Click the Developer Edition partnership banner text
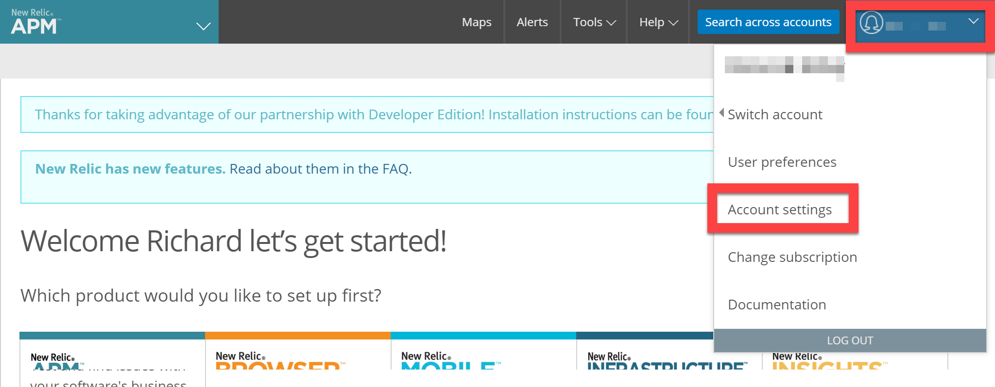995x387 pixels. (374, 114)
